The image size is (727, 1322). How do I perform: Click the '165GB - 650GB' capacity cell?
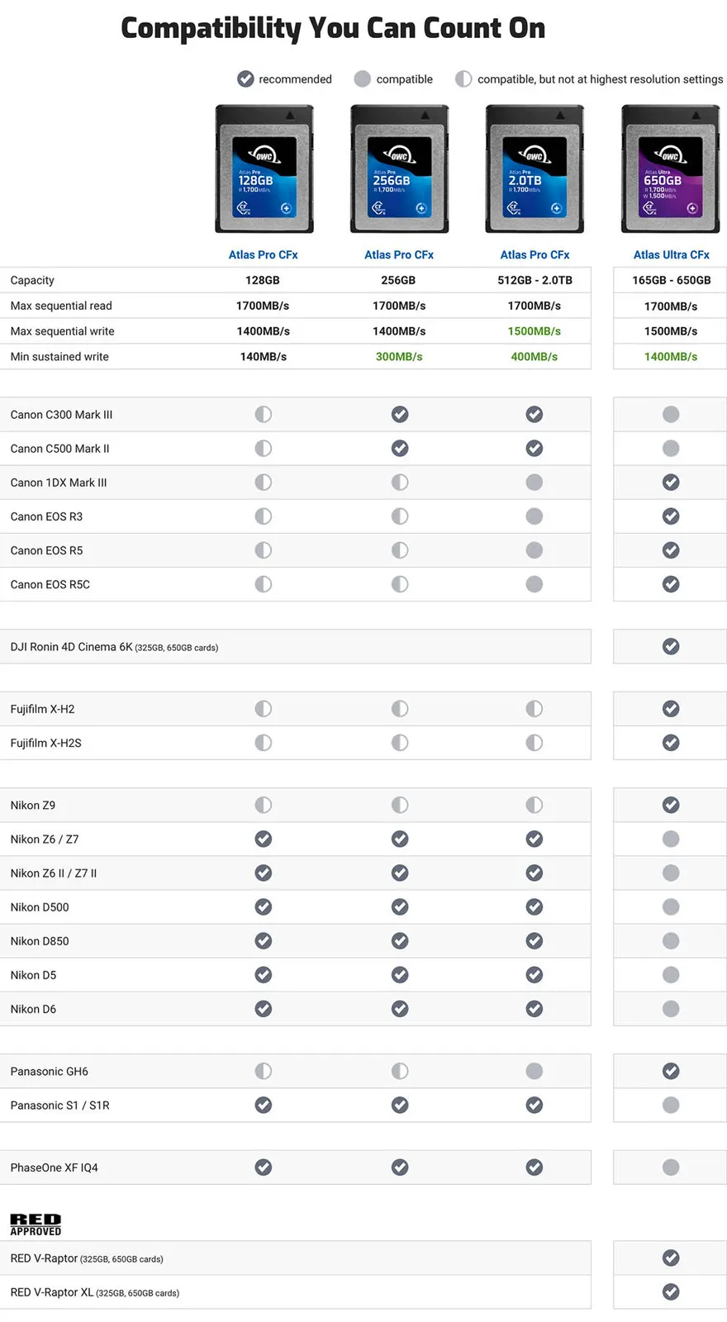(x=671, y=280)
